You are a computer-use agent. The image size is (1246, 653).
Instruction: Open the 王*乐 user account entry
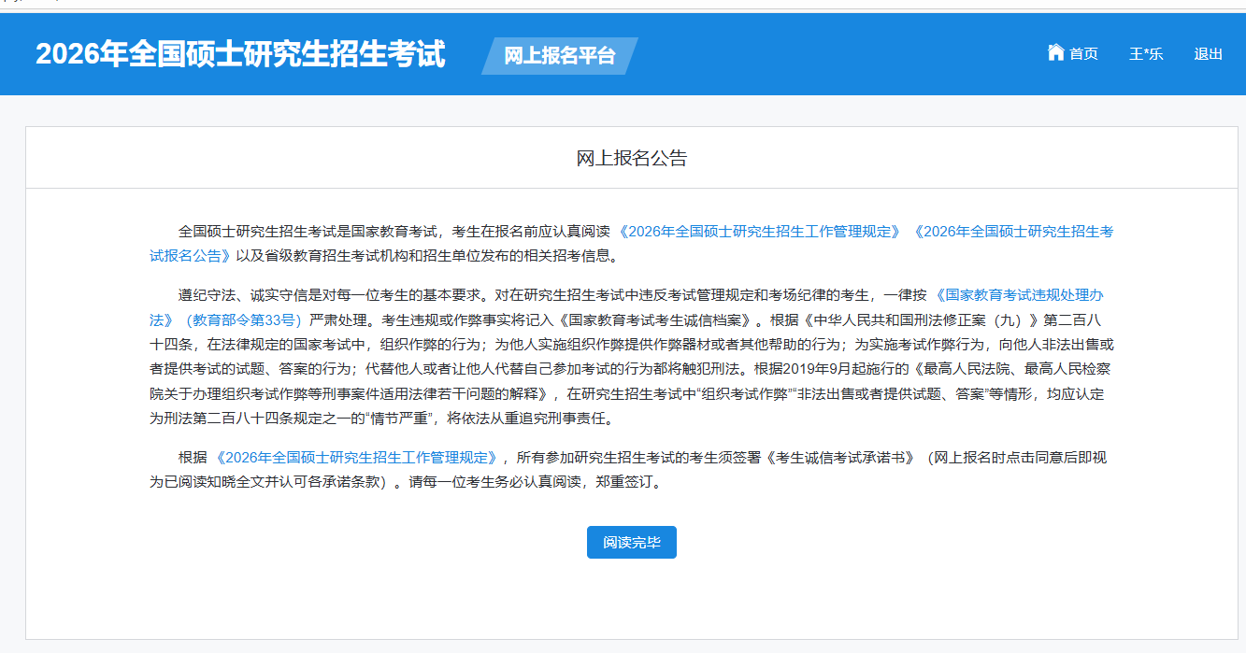coord(1146,54)
